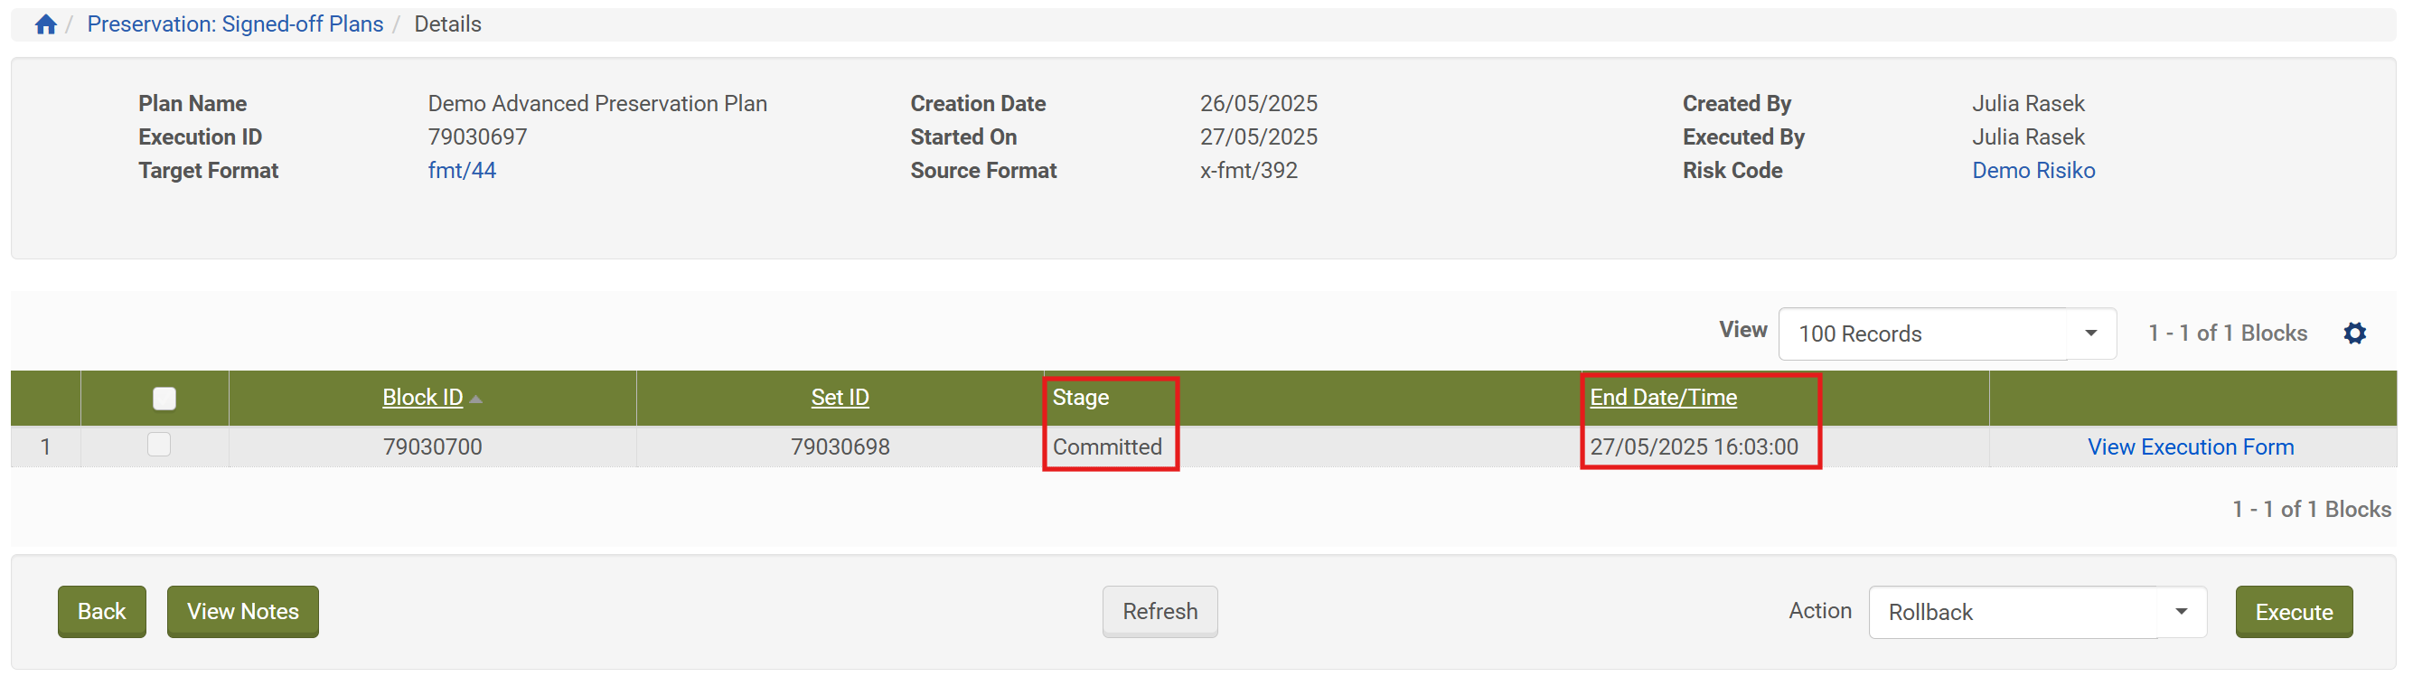Toggle the select-all header checkbox
2413x686 pixels.
[164, 399]
